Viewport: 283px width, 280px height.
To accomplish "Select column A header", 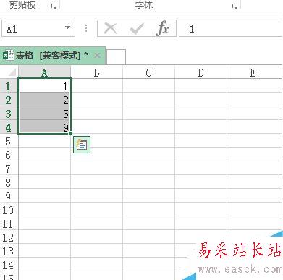I will 44,72.
